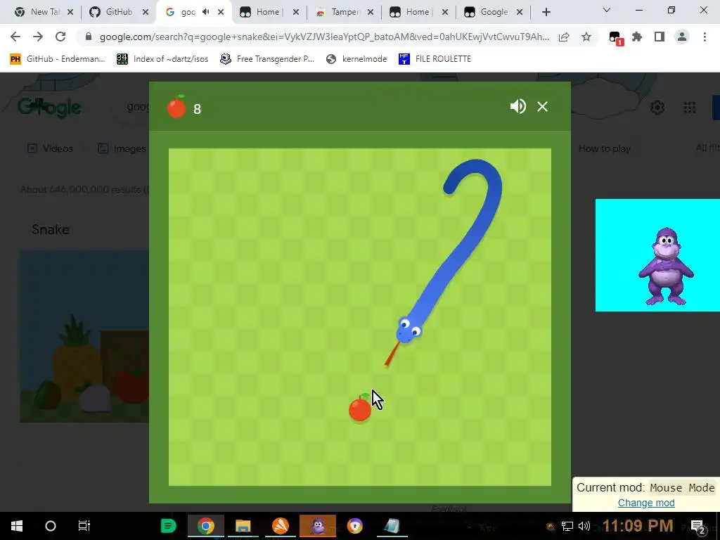Open the notification center icon
Viewport: 720px width, 540px height.
(x=698, y=527)
